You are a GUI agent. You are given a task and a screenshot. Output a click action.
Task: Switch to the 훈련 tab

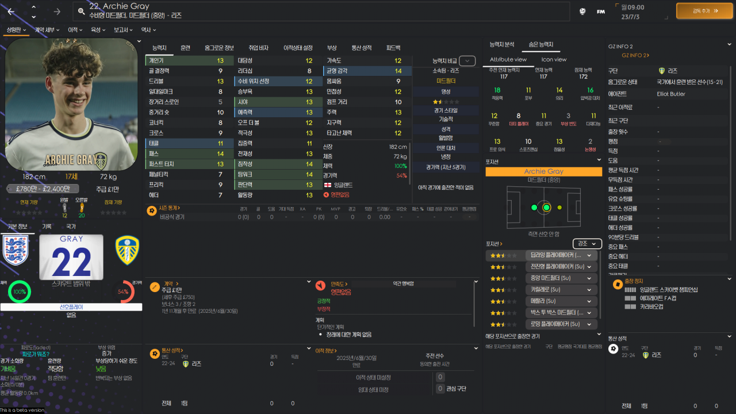(x=185, y=48)
